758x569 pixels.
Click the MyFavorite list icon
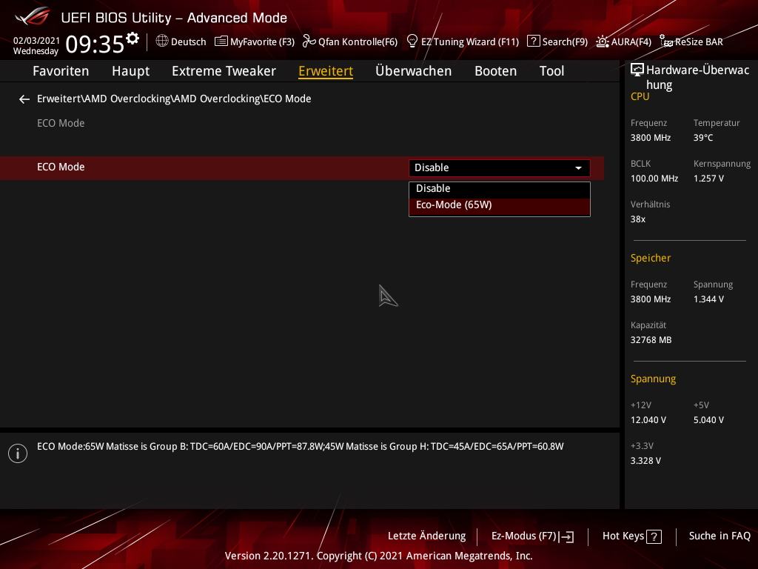click(221, 41)
